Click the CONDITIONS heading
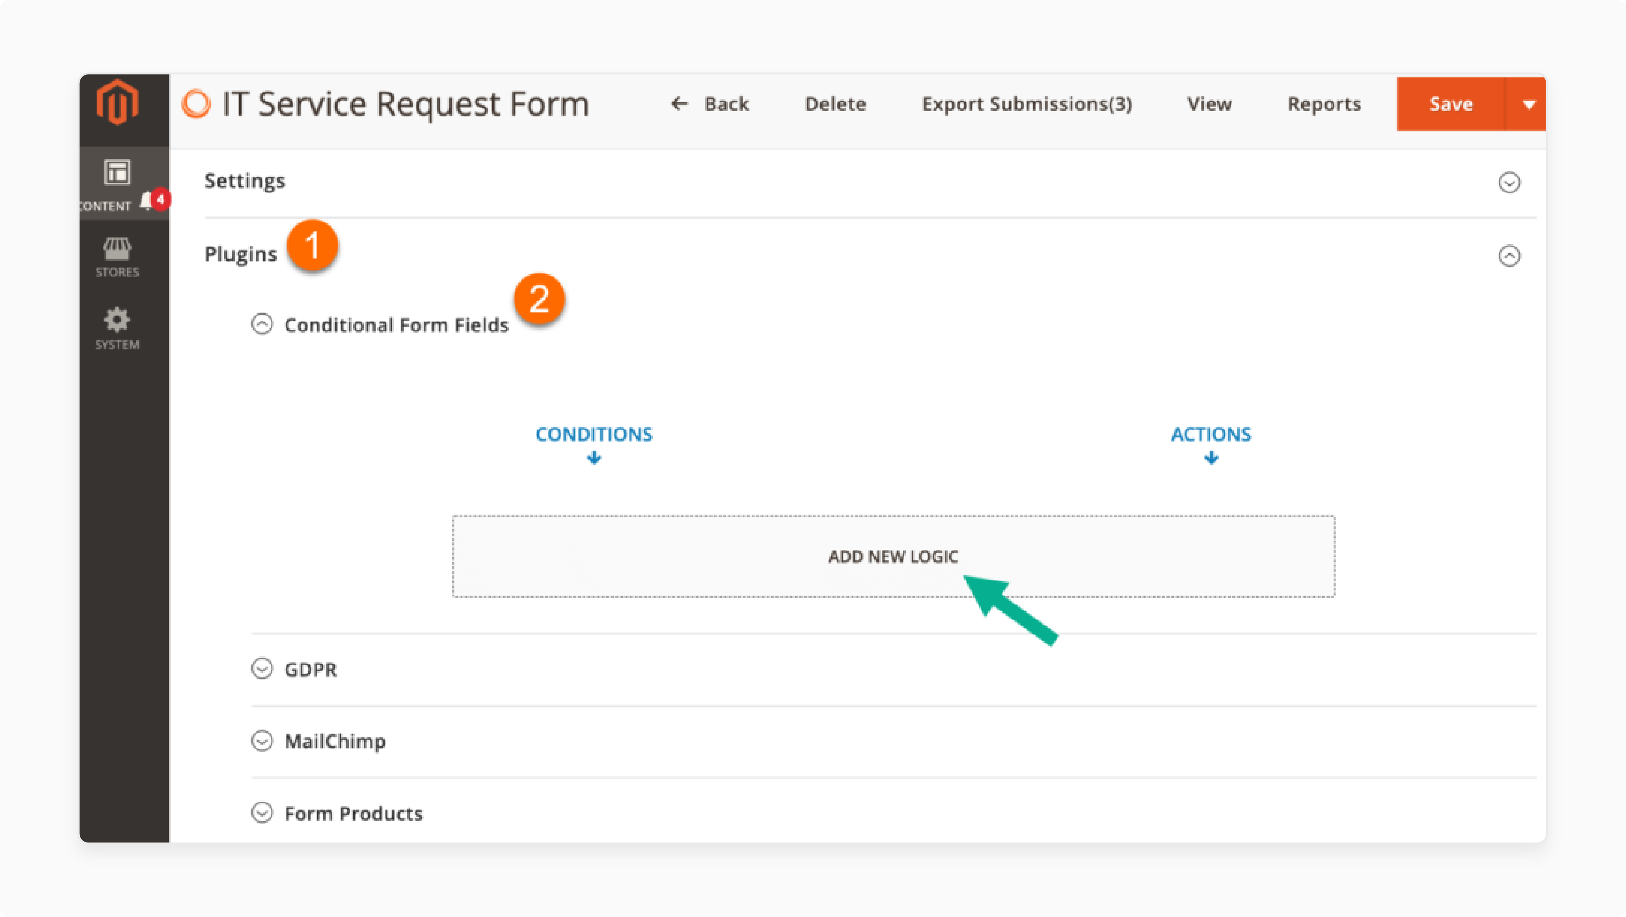This screenshot has height=917, width=1626. coord(593,434)
